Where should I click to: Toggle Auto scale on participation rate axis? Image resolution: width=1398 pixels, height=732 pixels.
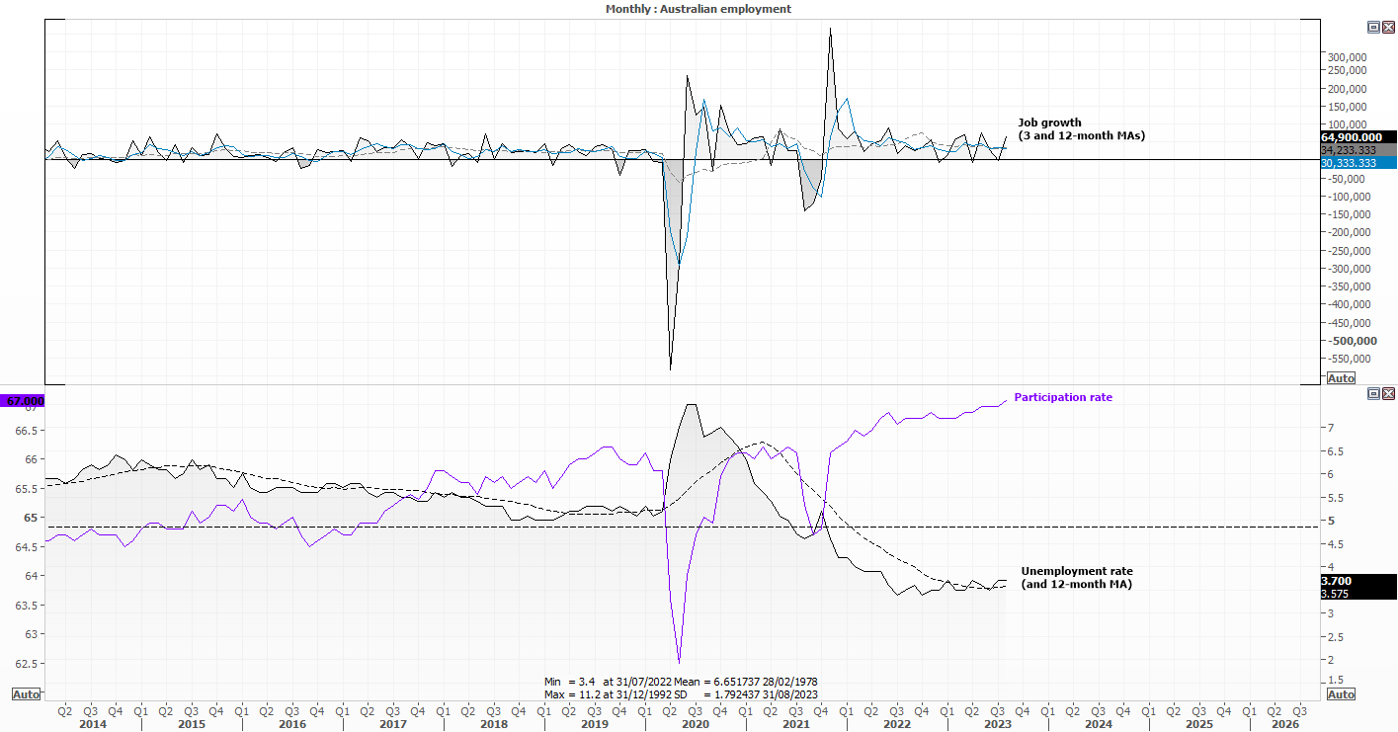point(26,694)
